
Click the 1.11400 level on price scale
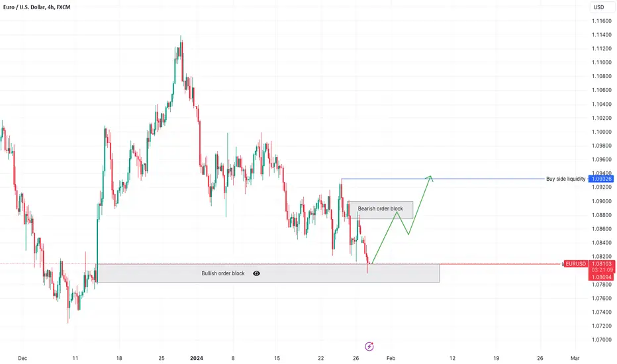point(602,34)
